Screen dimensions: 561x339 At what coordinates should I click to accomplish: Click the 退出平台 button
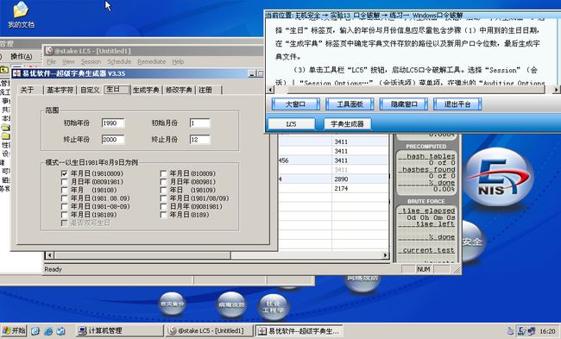pyautogui.click(x=457, y=104)
